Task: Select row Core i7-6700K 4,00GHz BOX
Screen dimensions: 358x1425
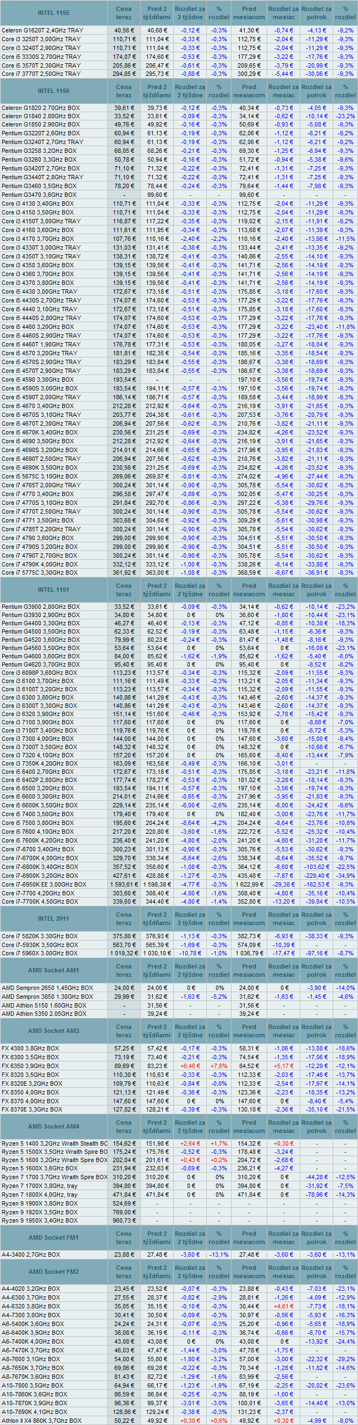Action: coord(179,858)
